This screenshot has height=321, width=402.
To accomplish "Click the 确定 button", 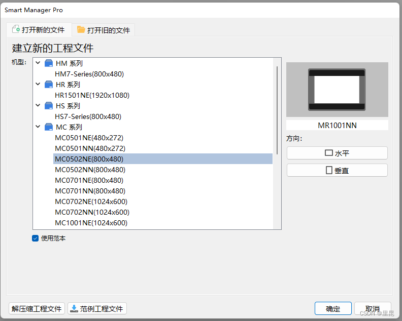I will pos(333,308).
